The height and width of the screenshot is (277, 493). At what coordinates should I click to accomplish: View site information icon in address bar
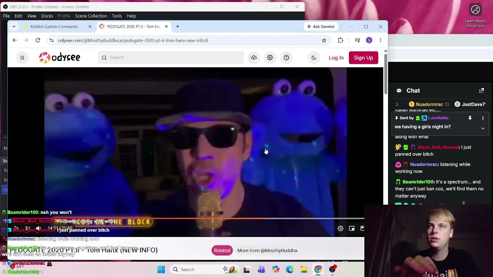[x=52, y=40]
